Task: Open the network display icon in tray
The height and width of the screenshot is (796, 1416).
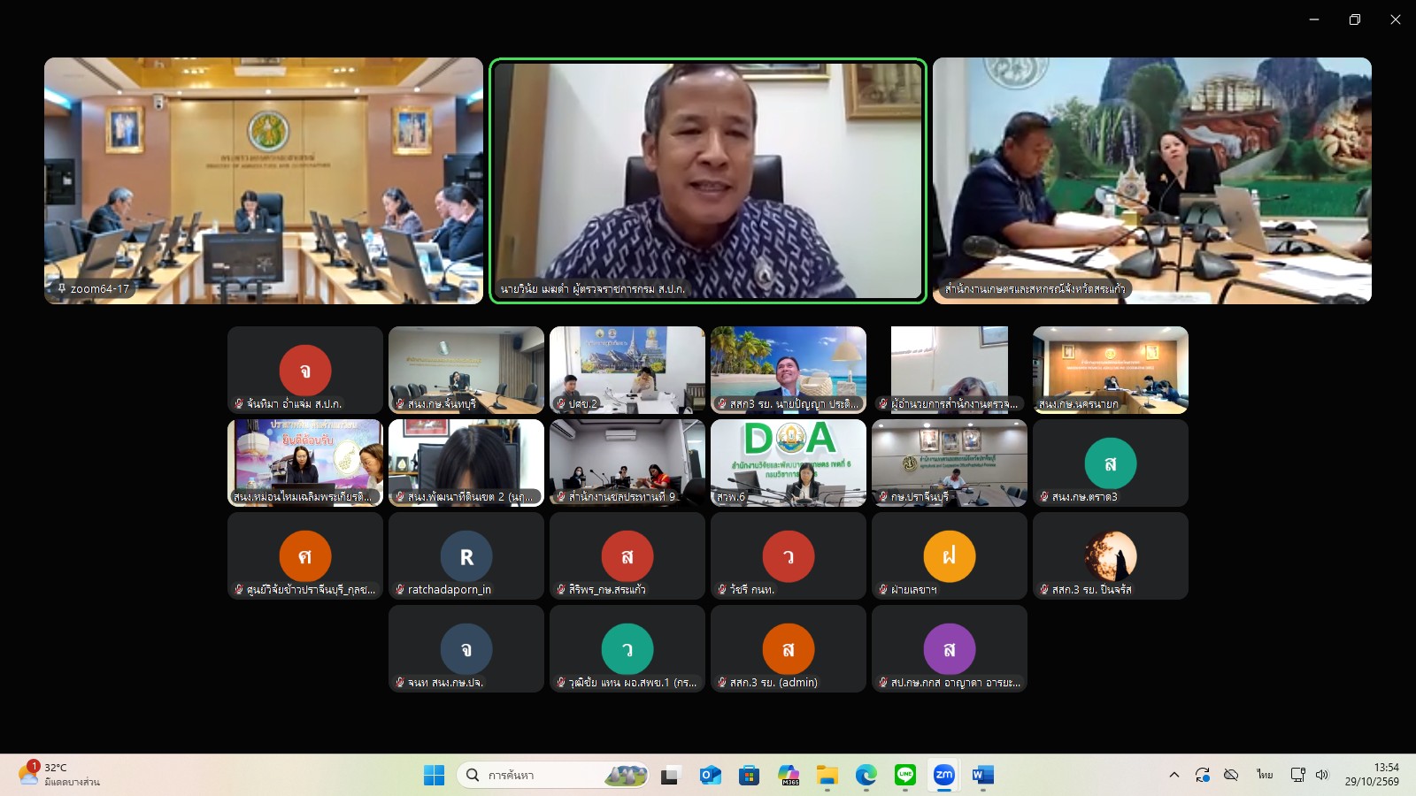Action: (x=1298, y=775)
